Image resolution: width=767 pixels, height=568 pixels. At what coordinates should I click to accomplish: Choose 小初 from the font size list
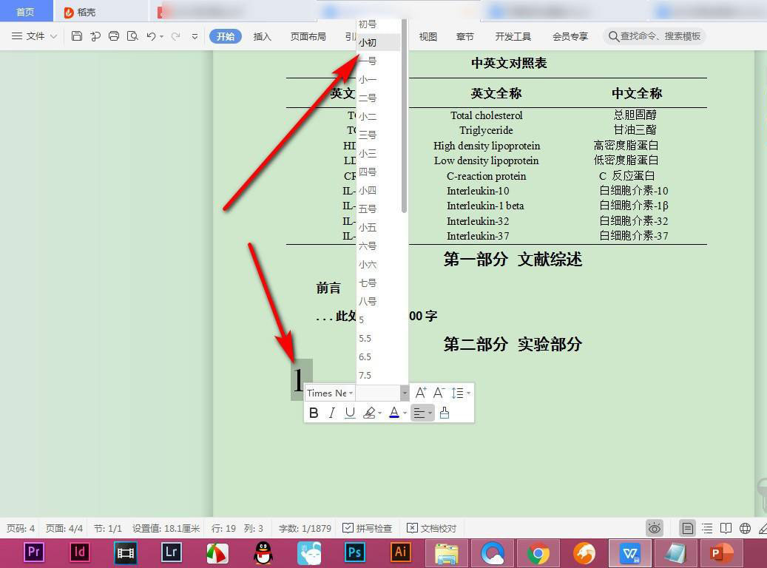coord(368,43)
